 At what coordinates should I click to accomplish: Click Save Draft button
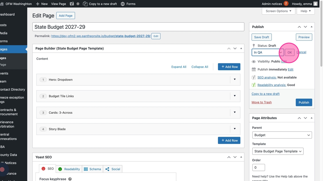click(x=261, y=37)
